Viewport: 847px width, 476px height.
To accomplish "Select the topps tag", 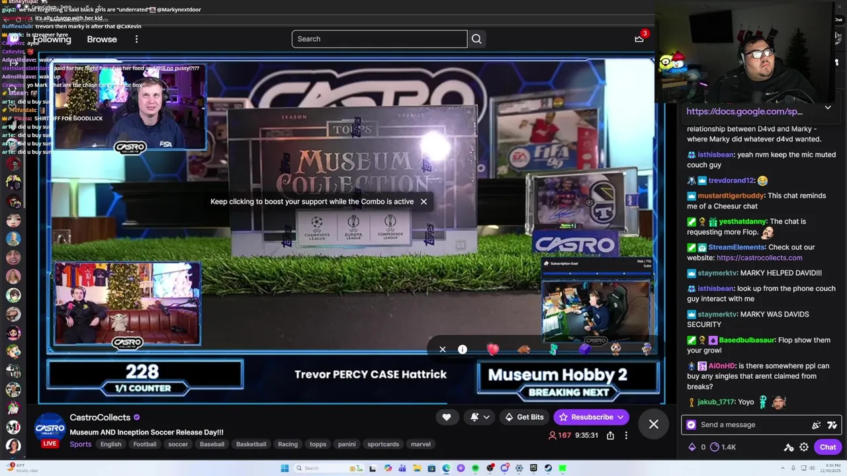I will (x=318, y=444).
